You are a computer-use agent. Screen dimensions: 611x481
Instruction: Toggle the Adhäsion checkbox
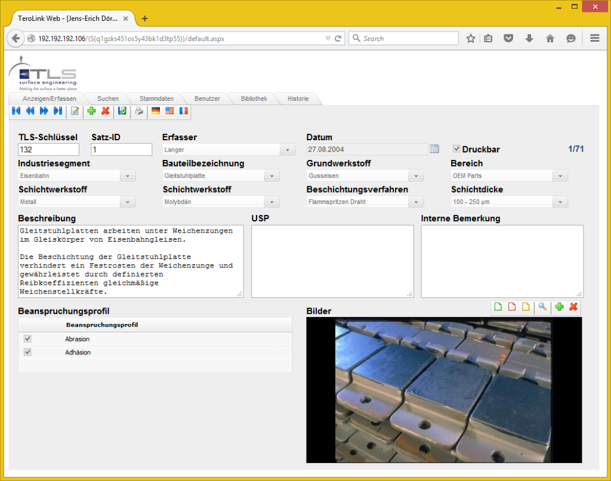tap(27, 352)
